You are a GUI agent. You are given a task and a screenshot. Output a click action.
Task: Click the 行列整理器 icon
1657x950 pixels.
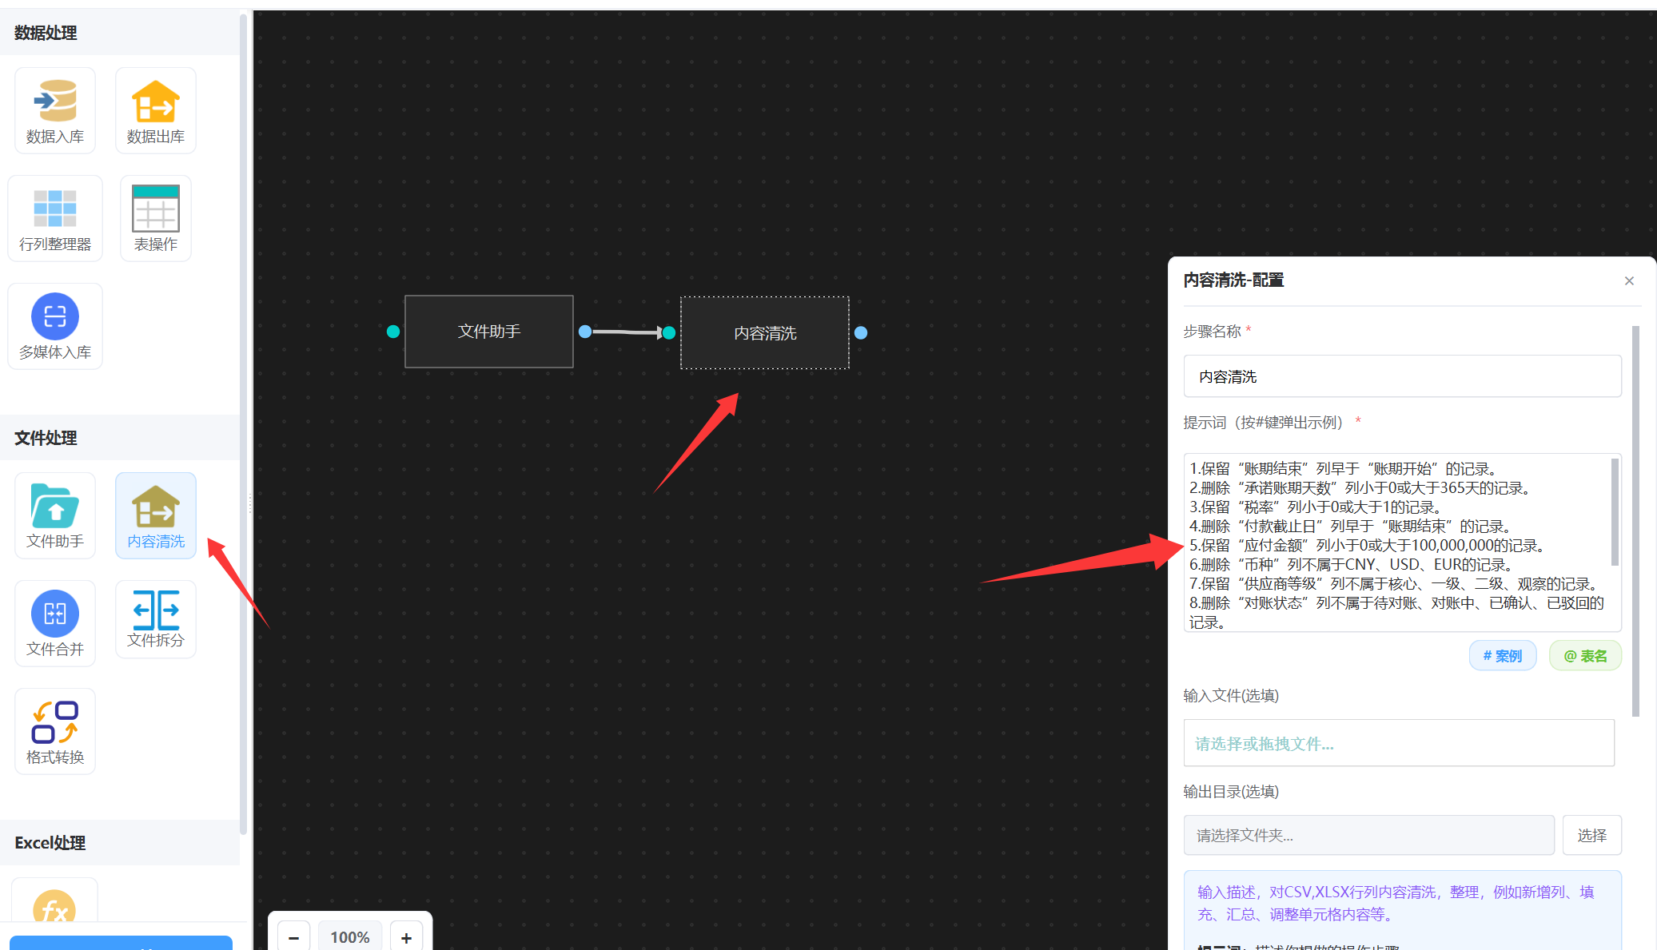[x=55, y=218]
